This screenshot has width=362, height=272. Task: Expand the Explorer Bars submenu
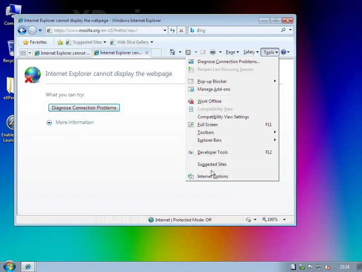coord(233,140)
